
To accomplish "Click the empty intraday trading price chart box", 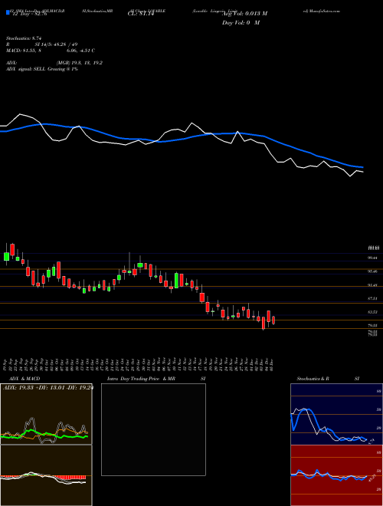I will pyautogui.click(x=153, y=429).
